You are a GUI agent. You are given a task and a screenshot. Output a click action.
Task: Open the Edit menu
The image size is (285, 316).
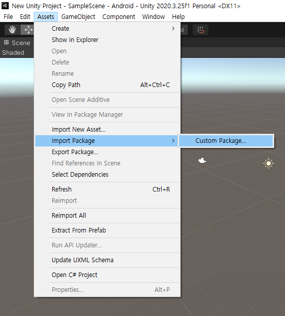(25, 17)
